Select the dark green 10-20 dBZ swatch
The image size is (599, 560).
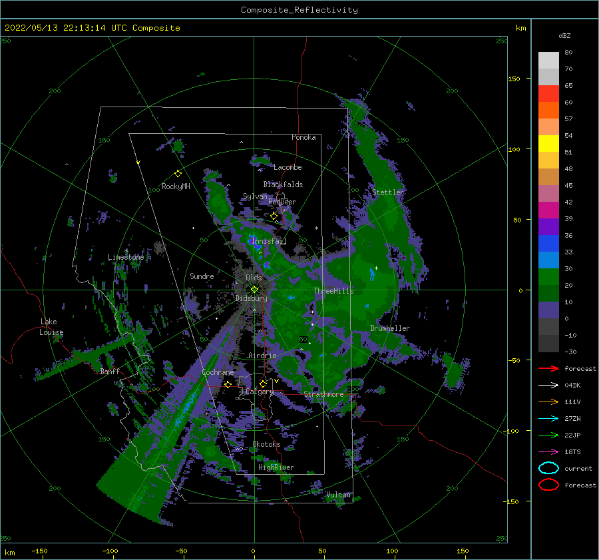(x=548, y=293)
